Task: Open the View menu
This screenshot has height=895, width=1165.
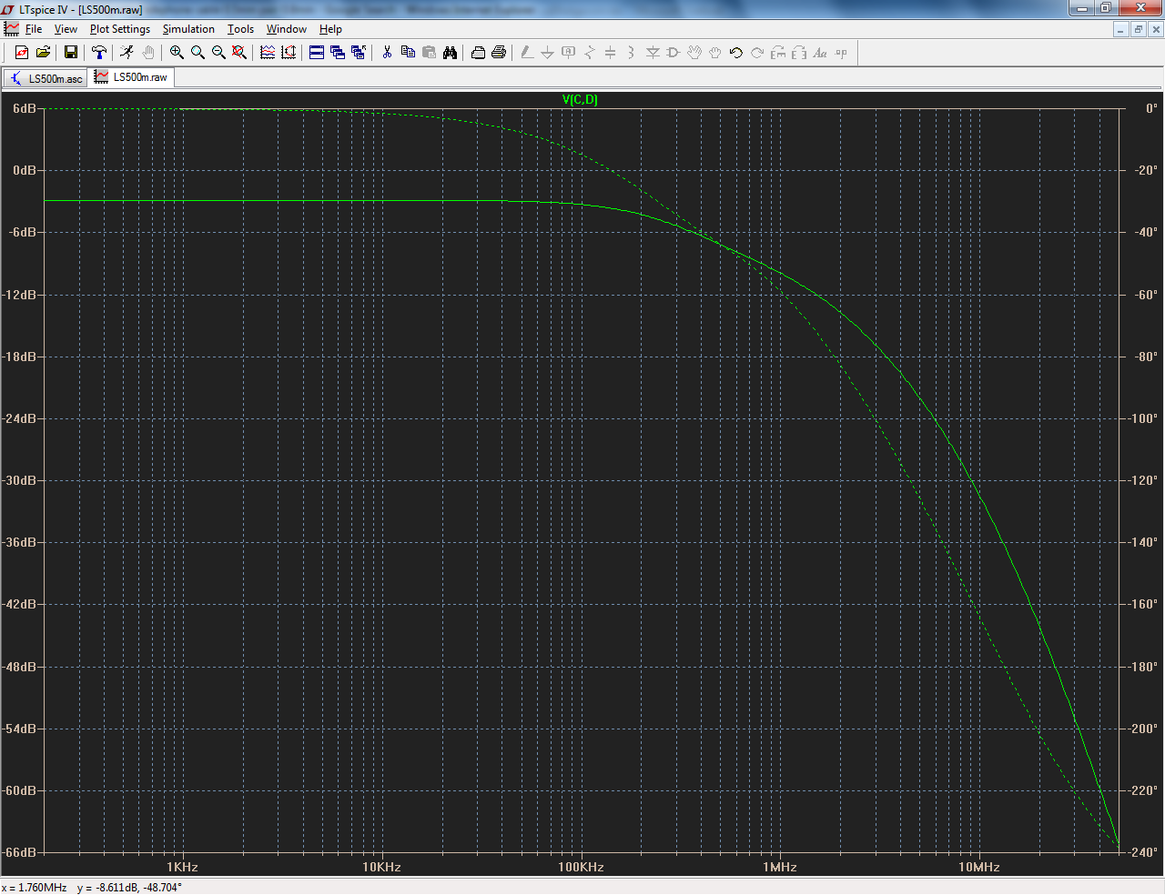Action: tap(66, 29)
